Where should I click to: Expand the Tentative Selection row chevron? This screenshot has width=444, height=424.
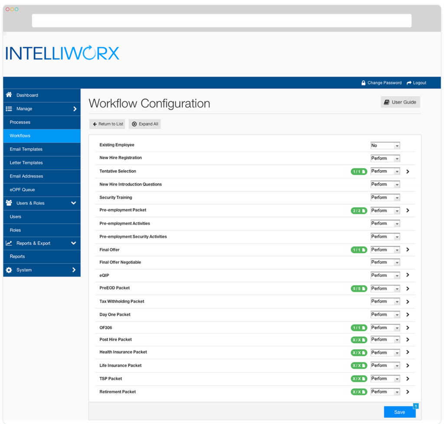(x=408, y=172)
